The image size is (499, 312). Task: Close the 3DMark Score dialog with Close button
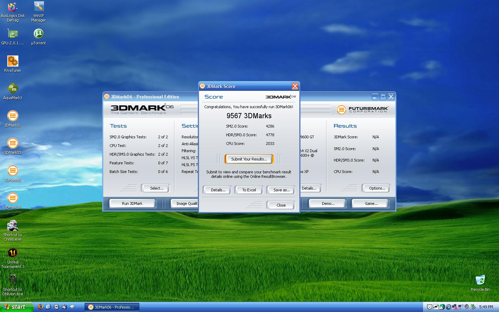click(281, 205)
